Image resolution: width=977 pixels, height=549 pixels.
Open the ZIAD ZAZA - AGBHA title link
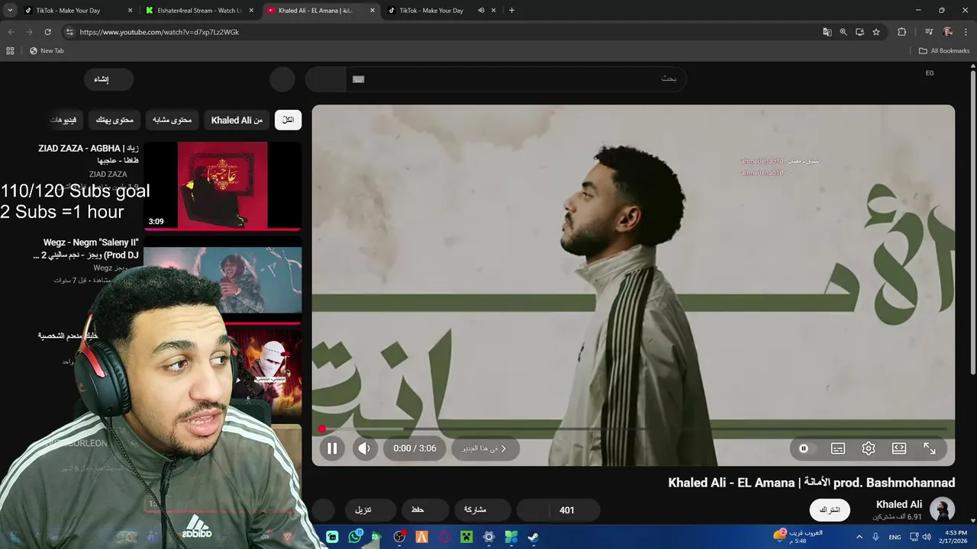pyautogui.click(x=89, y=154)
